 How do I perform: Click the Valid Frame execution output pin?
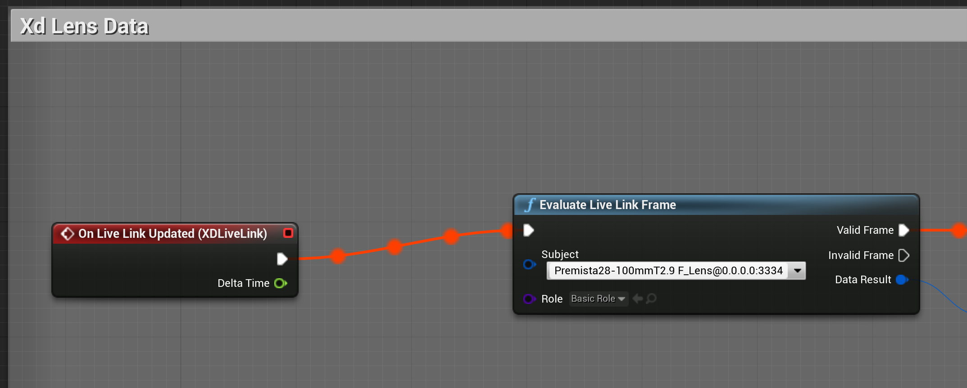(x=903, y=230)
